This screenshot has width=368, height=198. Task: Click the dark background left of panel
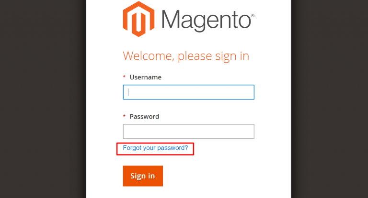43,99
